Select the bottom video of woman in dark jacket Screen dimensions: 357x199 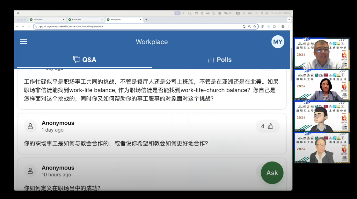[x=322, y=148]
